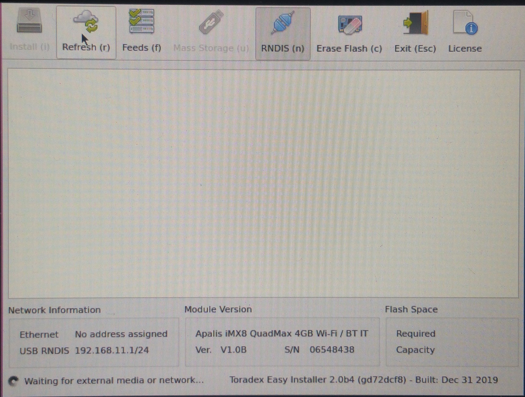Screen dimensions: 525x397
Task: Click the USB RNDIS address 192.168.11.1/24
Action: [112, 350]
